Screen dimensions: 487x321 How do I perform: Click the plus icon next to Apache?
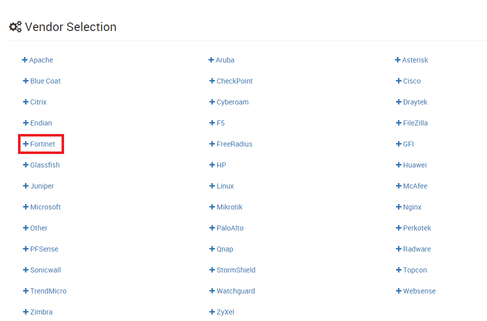pos(25,60)
